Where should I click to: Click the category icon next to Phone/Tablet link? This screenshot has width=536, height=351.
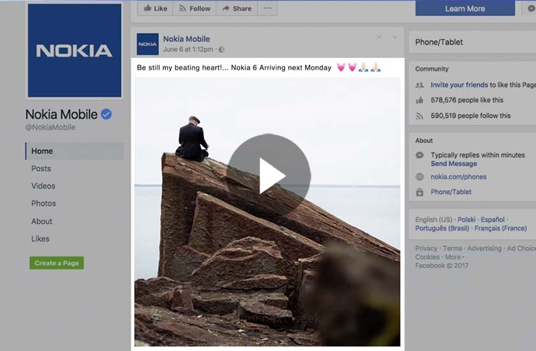pyautogui.click(x=419, y=192)
